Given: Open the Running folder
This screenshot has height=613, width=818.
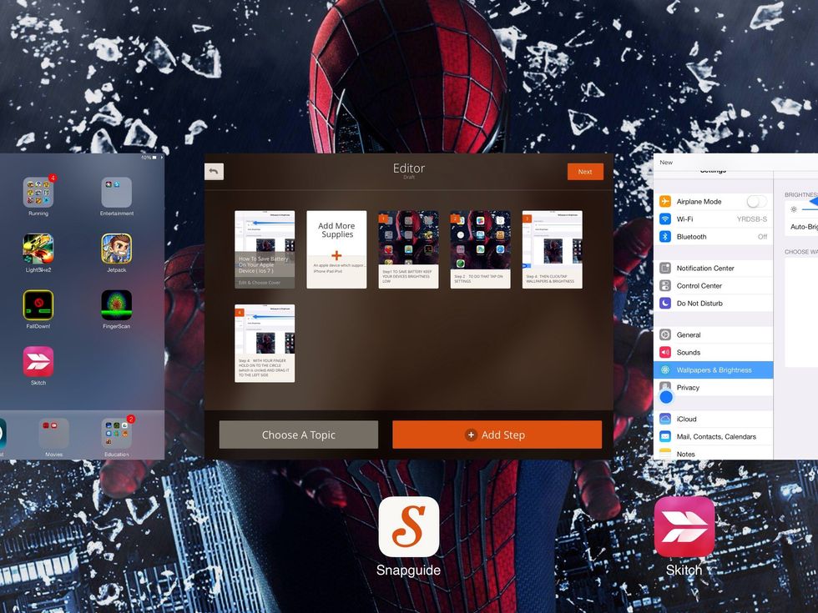Looking at the screenshot, I should (x=38, y=190).
